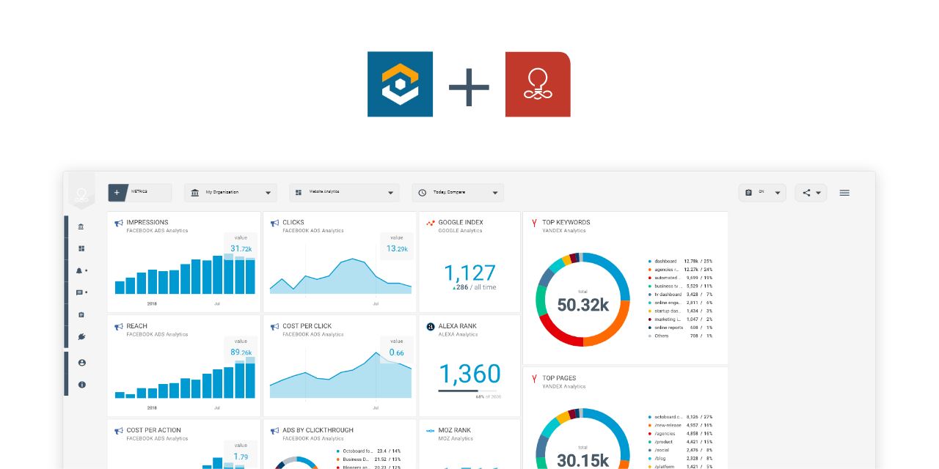Screen dimensions: 939x469
Task: Select the CLICKS widget title
Action: [x=293, y=222]
